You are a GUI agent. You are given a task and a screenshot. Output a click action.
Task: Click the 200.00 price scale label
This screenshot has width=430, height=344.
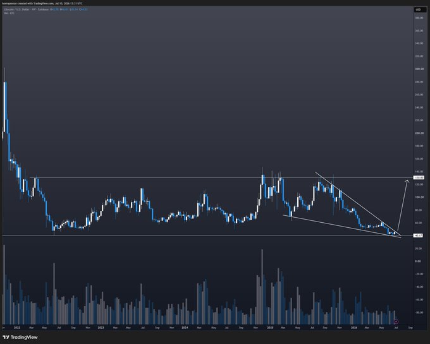419,133
